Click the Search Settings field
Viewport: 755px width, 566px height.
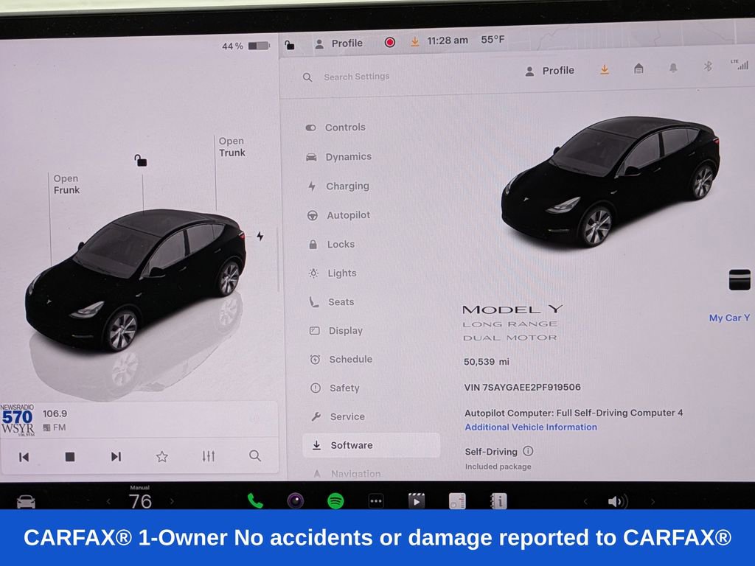[356, 77]
